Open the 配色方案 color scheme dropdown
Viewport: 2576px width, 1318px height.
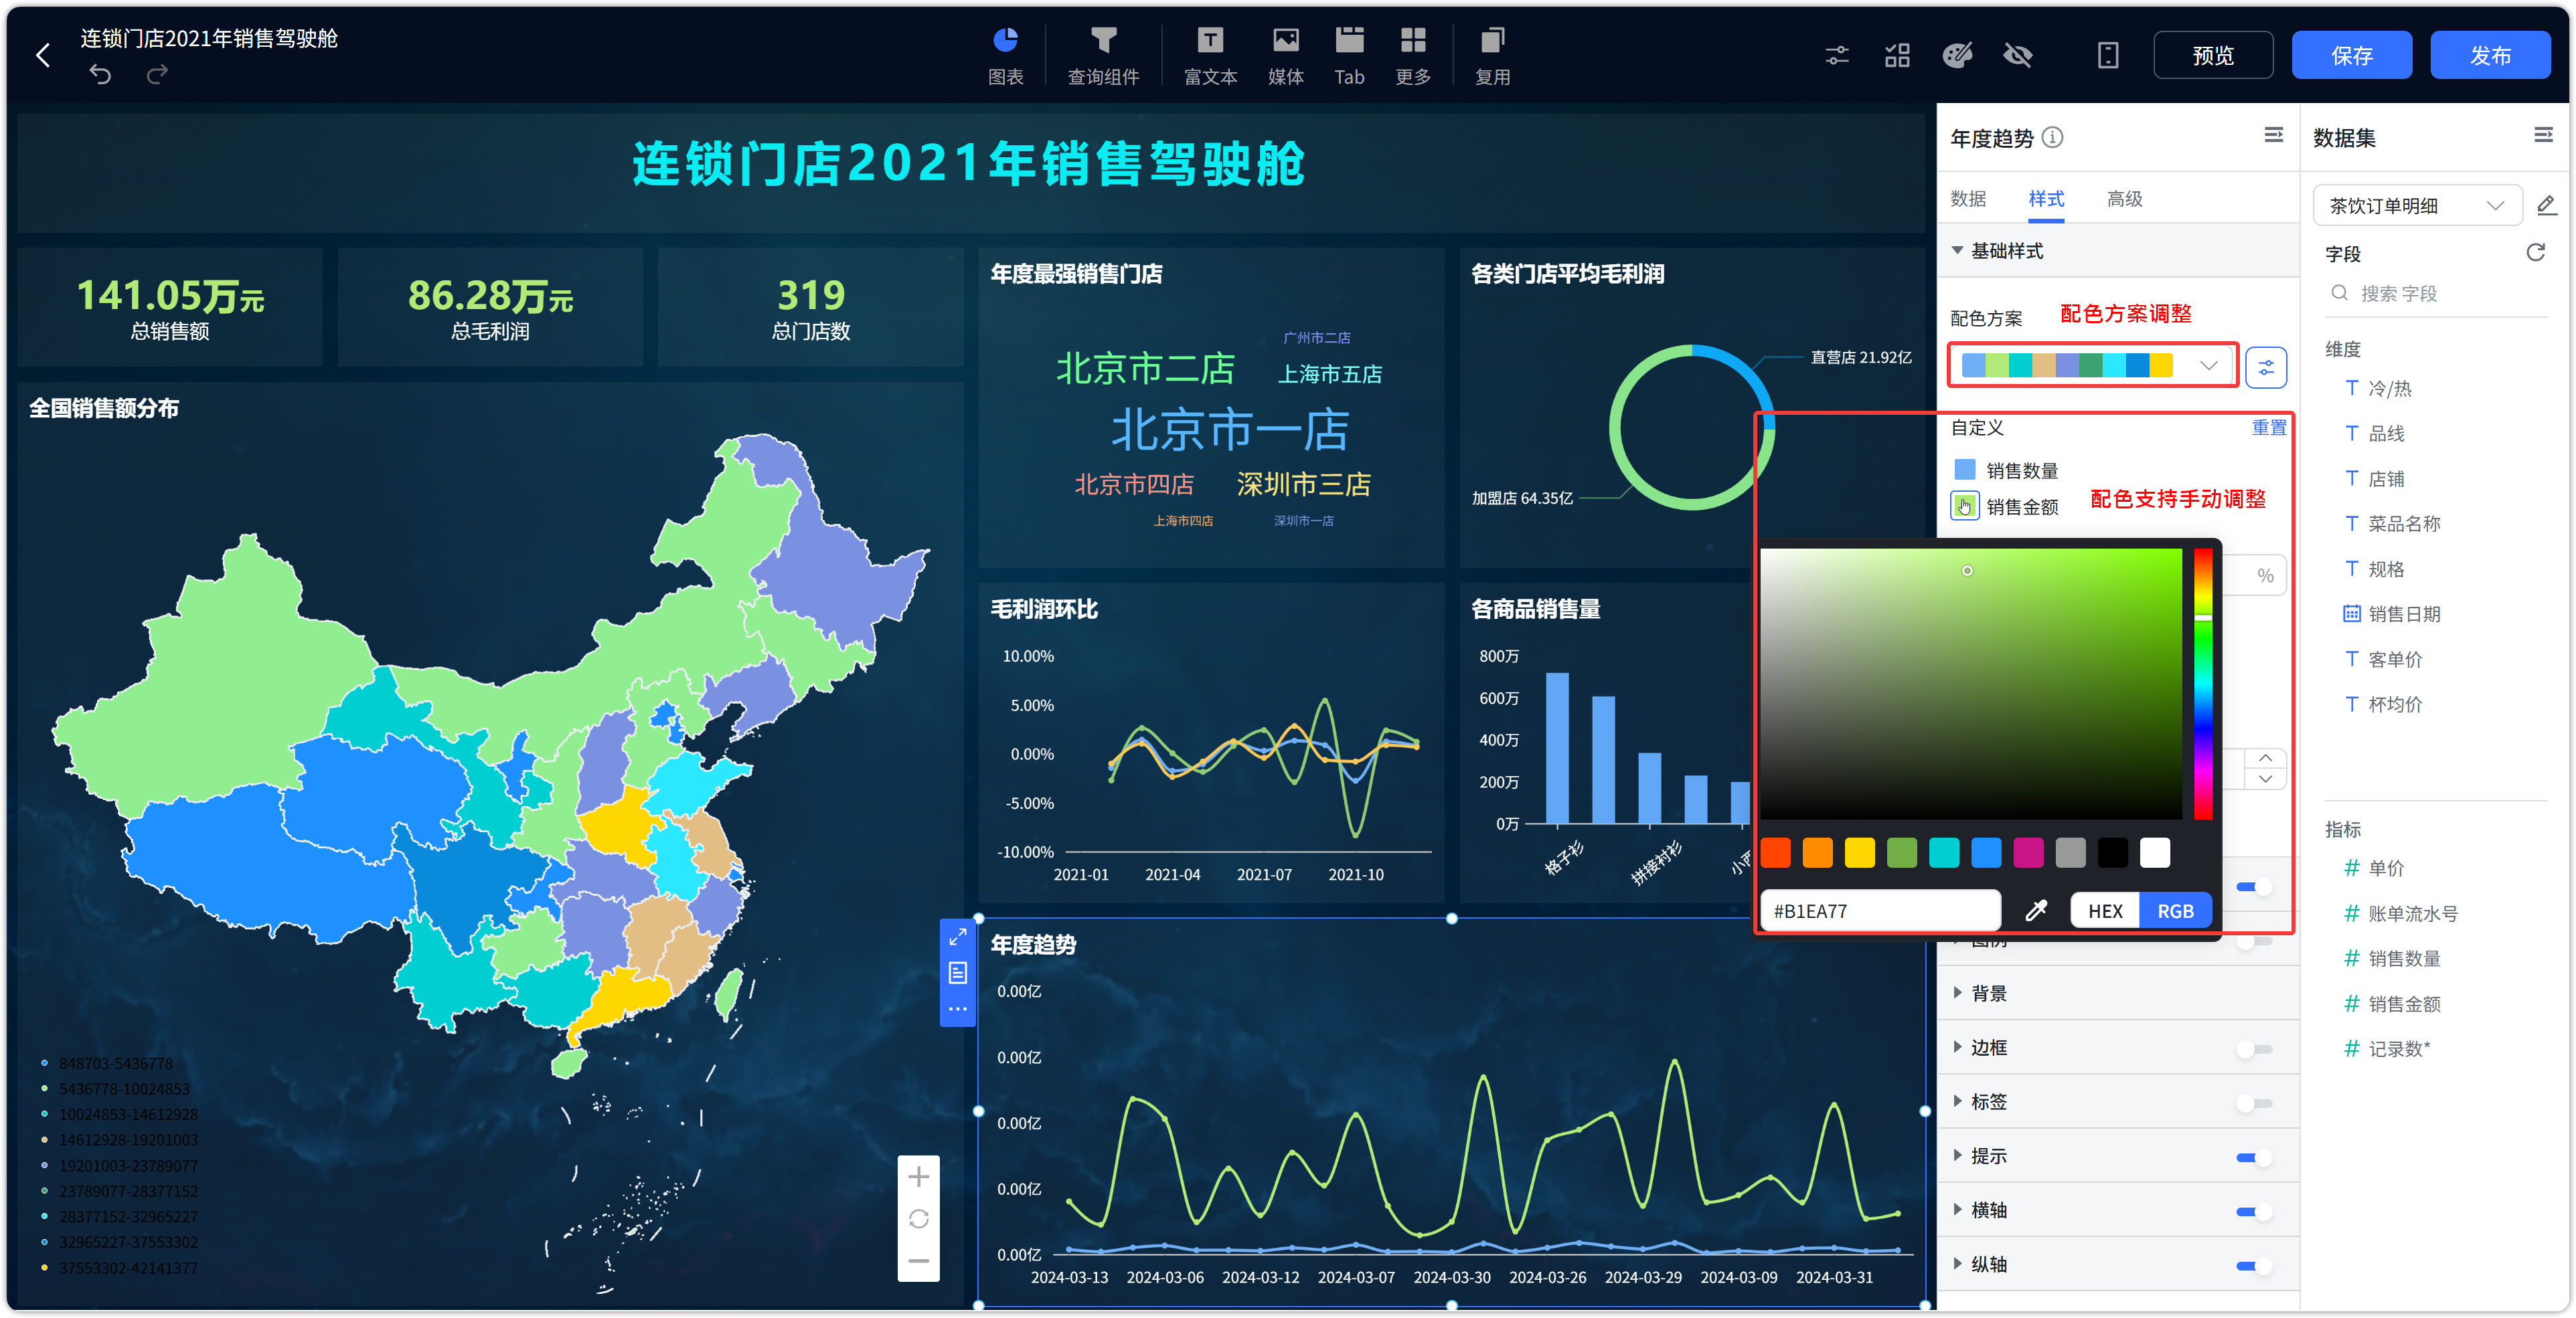(2093, 366)
